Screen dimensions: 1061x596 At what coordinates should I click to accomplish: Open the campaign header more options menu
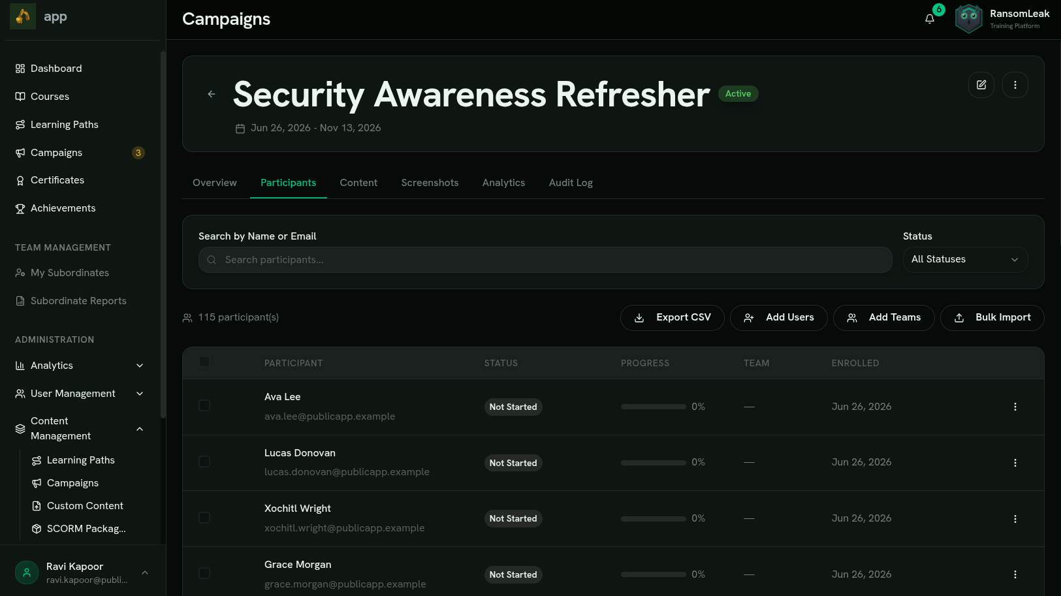[1015, 85]
